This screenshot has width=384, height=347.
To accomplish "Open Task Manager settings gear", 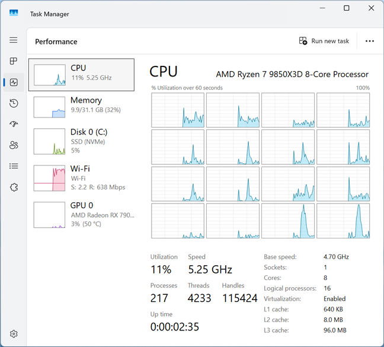I will [x=14, y=334].
